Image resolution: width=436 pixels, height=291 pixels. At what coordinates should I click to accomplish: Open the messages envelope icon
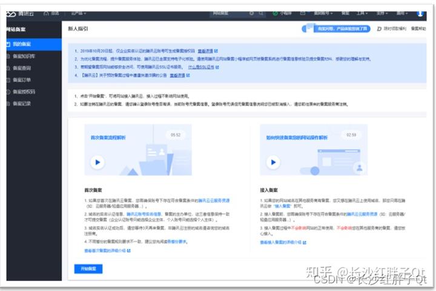303,13
